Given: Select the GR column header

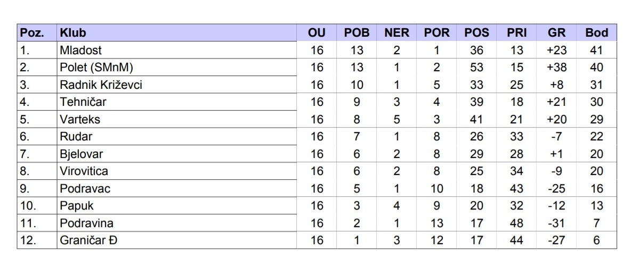Looking at the screenshot, I should coord(556,32).
